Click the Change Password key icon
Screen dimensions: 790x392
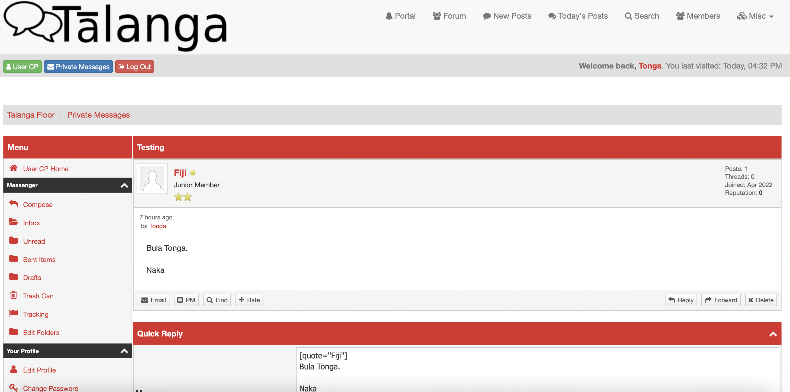[14, 387]
